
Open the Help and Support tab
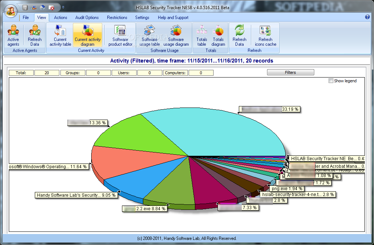(173, 18)
